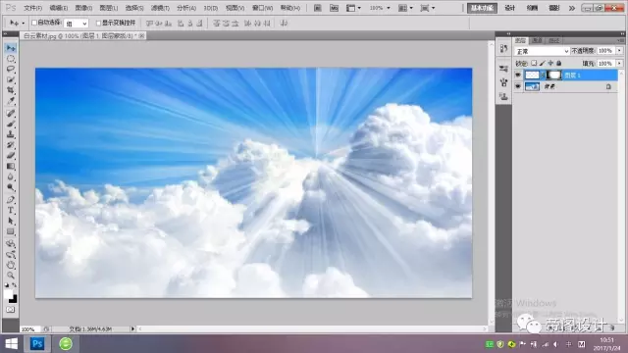
Task: Select the 3D Object Rotate tool
Action: point(11,243)
